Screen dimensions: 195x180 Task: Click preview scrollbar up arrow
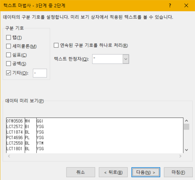pos(186,121)
